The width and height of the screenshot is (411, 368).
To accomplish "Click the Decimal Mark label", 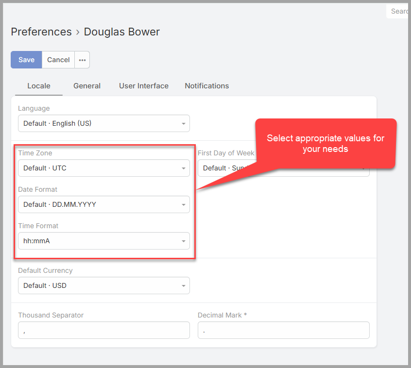I will (223, 315).
